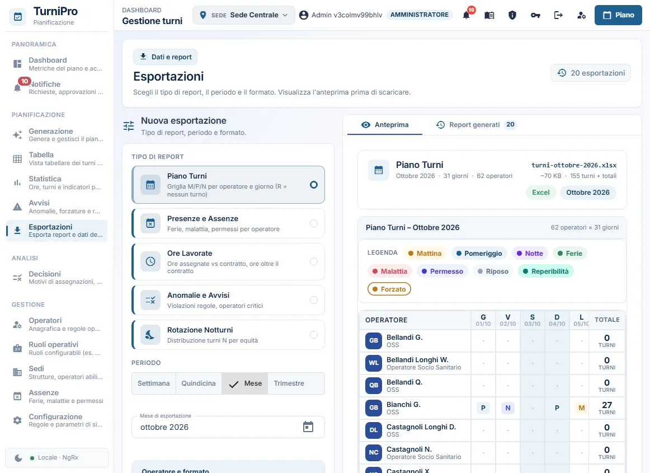Screen dimensions: 650x473
Task: Open Dashboard in the sidebar
Action: 57,64
